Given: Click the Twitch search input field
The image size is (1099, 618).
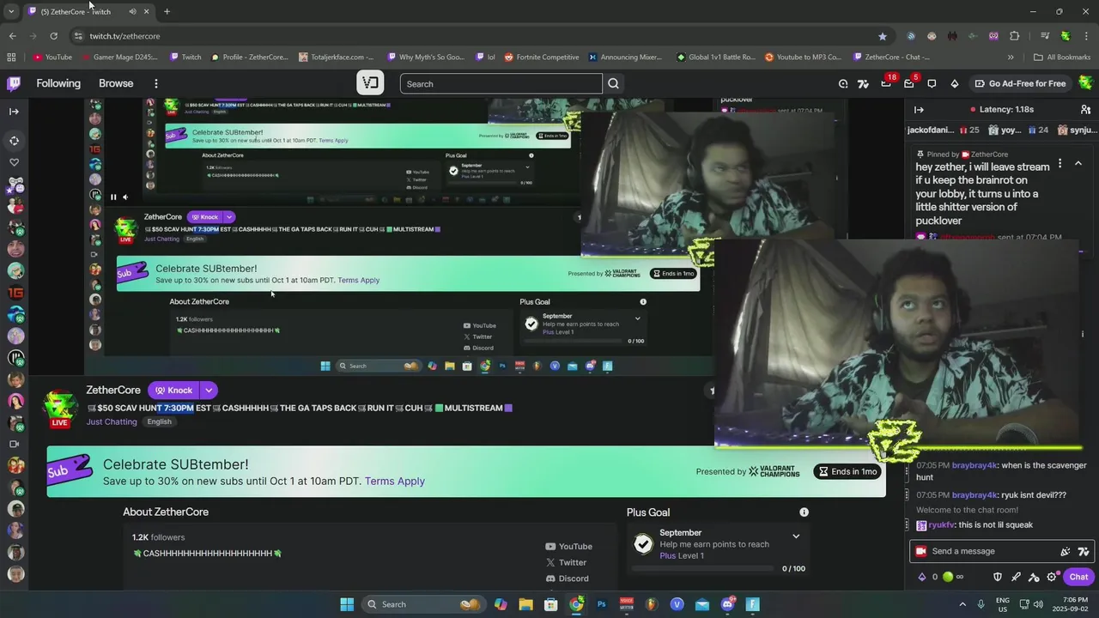Looking at the screenshot, I should pyautogui.click(x=501, y=83).
